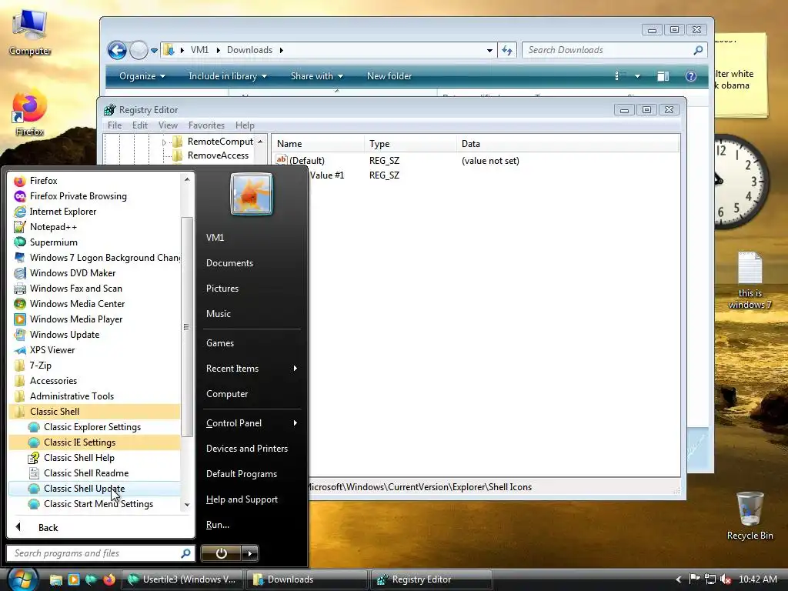Viewport: 788px width, 591px height.
Task: Click the Explorer back navigation button
Action: click(118, 50)
